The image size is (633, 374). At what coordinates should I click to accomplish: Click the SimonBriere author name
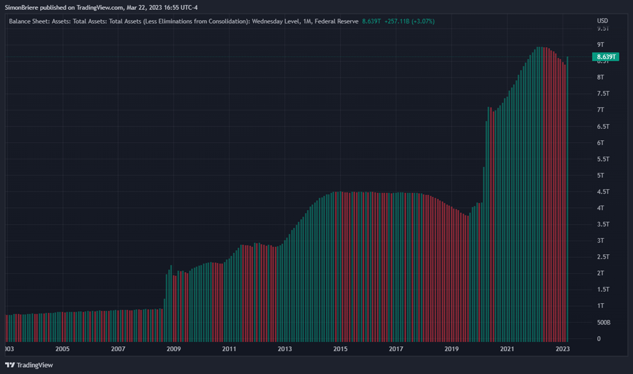23,6
